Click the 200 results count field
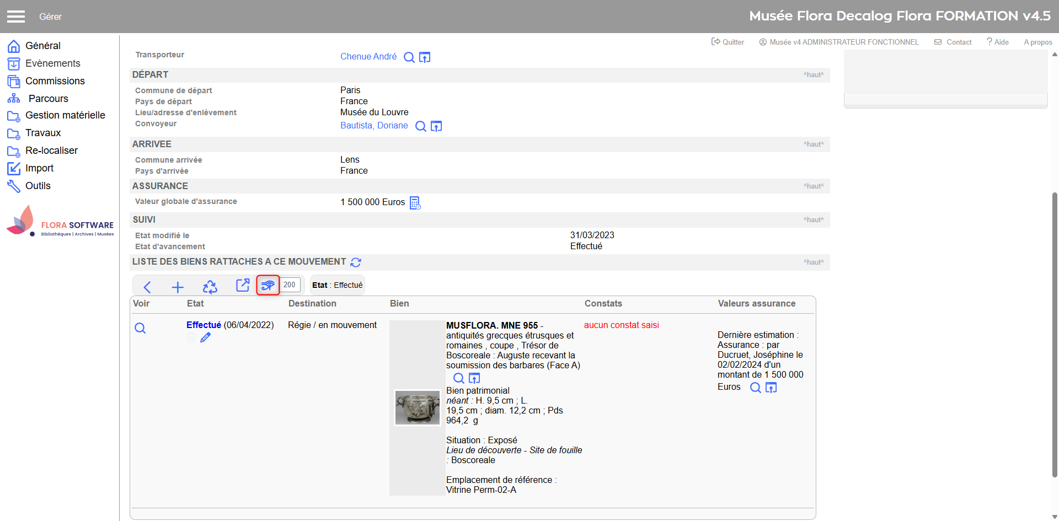The height and width of the screenshot is (521, 1059). (x=290, y=285)
